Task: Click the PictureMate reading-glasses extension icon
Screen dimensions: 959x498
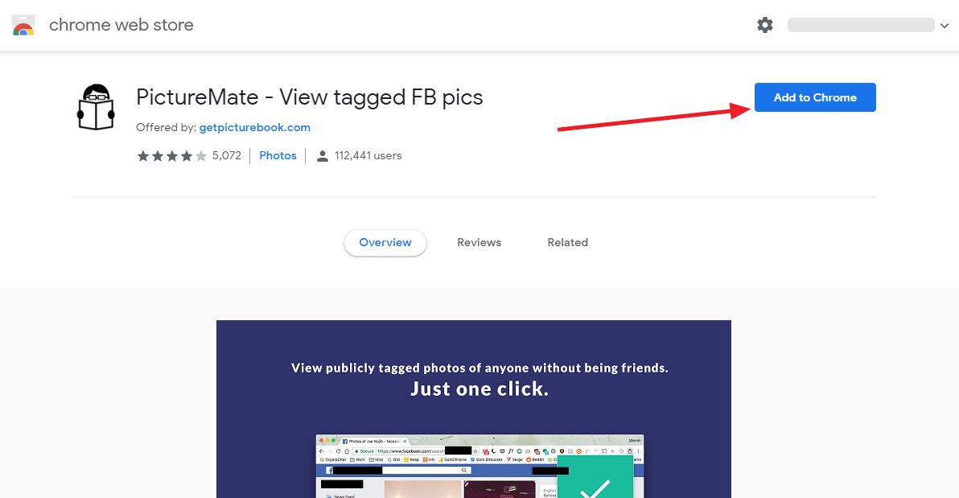Action: point(96,106)
